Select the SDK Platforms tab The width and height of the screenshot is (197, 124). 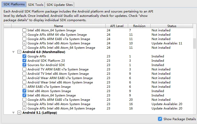(14, 4)
